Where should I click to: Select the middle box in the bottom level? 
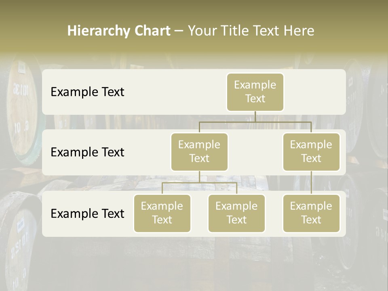[x=236, y=213]
